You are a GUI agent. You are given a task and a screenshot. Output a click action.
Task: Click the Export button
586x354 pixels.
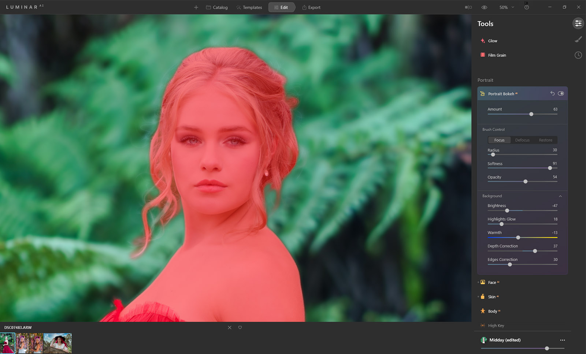[311, 7]
